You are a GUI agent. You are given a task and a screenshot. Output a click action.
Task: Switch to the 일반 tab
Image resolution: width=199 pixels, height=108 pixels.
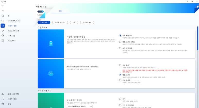(61, 11)
